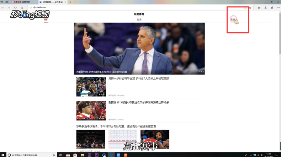Open the Rose player photo thumbnail
Viewport: 281px width, 157px height.
(155, 139)
